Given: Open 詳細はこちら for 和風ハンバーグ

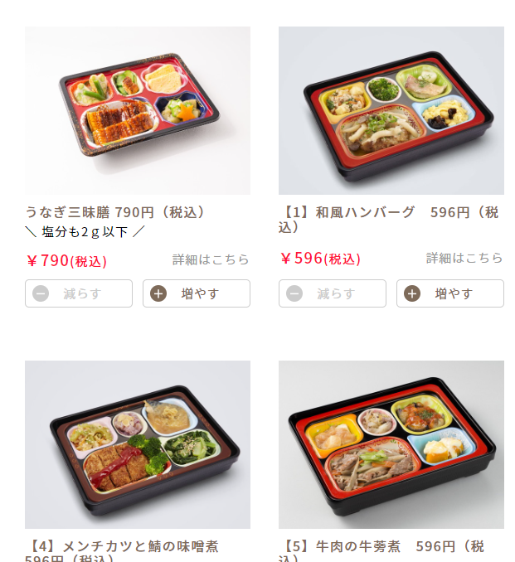Looking at the screenshot, I should point(464,258).
